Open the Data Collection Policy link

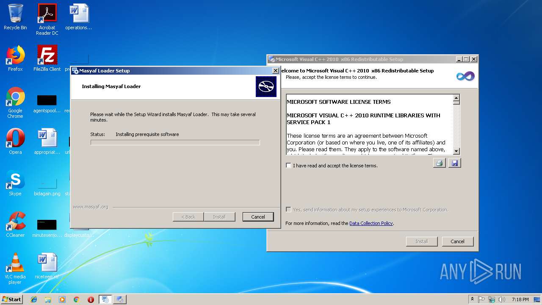click(371, 223)
